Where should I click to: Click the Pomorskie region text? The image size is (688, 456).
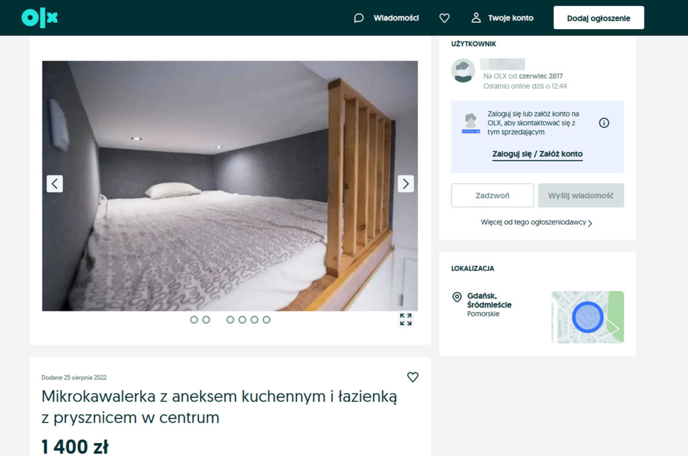[483, 314]
